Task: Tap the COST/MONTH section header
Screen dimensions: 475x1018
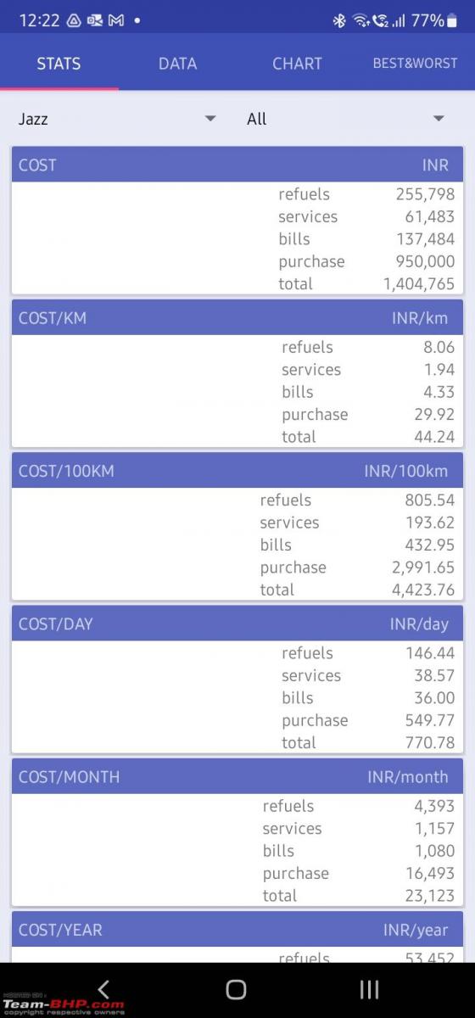Action: (237, 776)
